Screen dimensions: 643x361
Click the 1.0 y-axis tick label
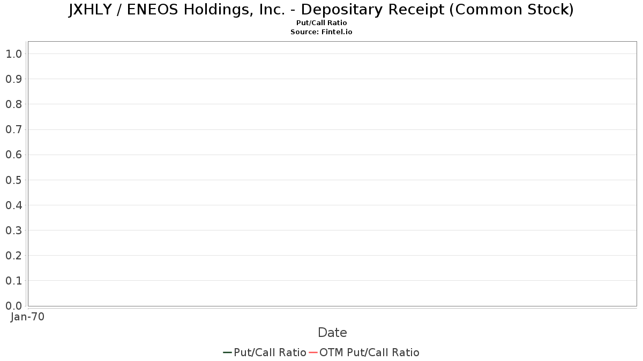click(x=13, y=54)
